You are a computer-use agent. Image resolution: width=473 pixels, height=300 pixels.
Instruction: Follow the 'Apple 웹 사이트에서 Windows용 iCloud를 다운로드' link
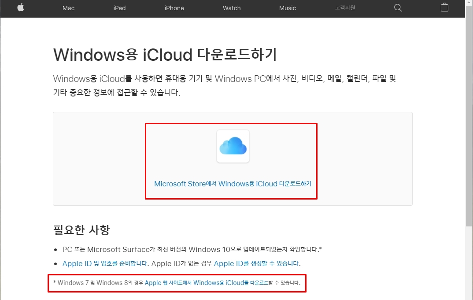(x=207, y=283)
